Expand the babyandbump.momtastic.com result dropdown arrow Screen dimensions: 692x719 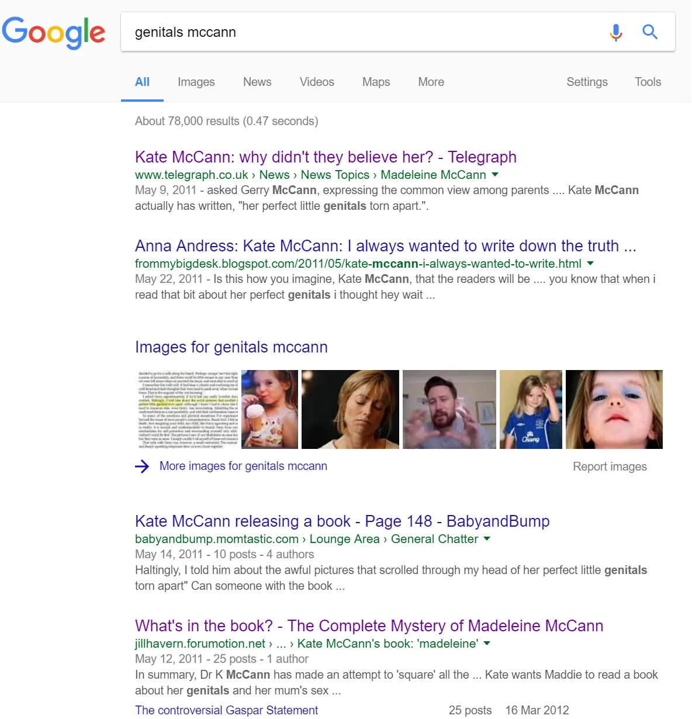pos(487,538)
